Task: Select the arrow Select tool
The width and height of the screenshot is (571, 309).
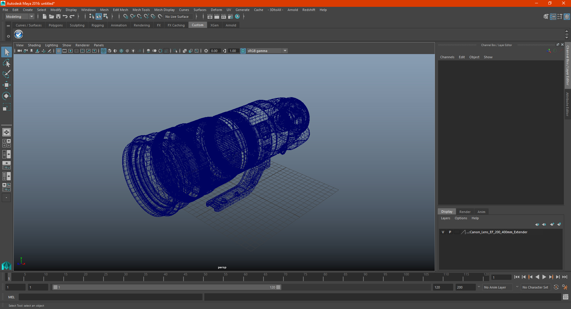Action: 7,52
